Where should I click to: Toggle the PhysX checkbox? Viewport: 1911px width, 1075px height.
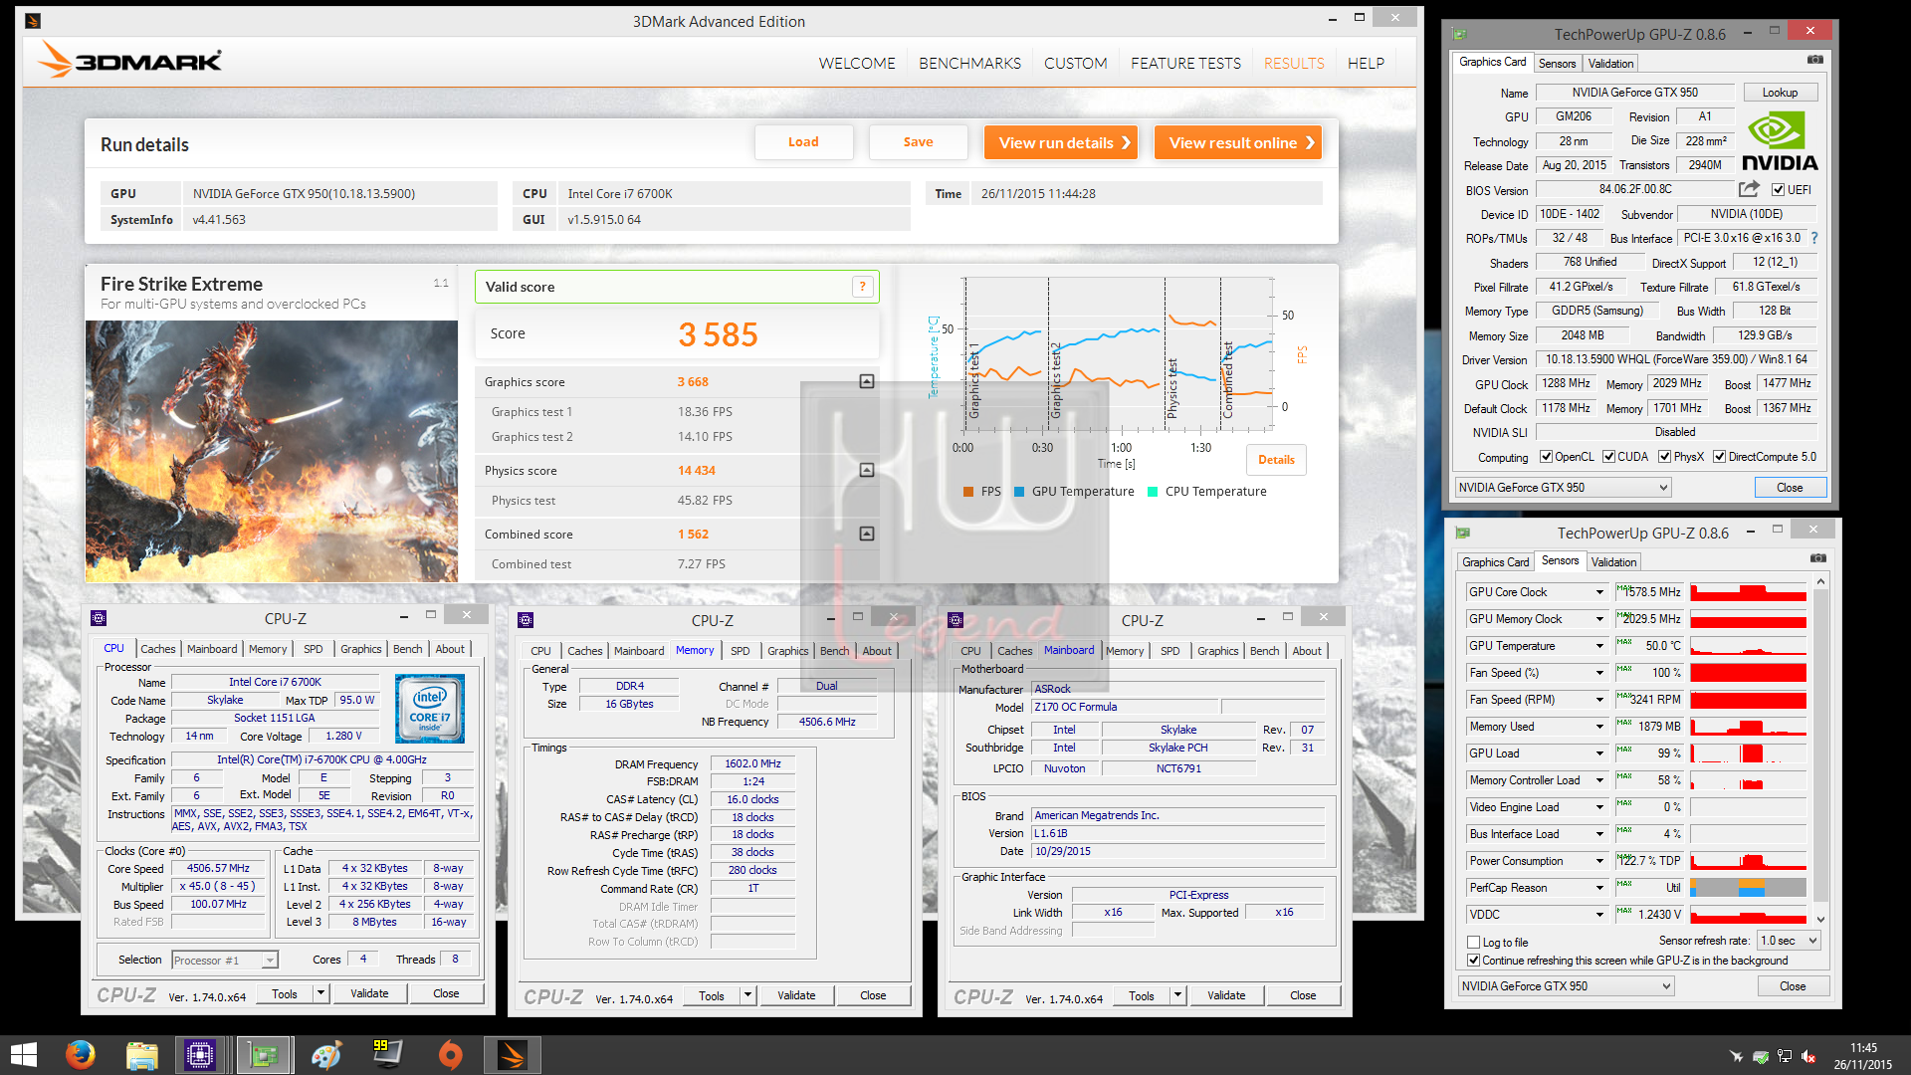[x=1664, y=457]
